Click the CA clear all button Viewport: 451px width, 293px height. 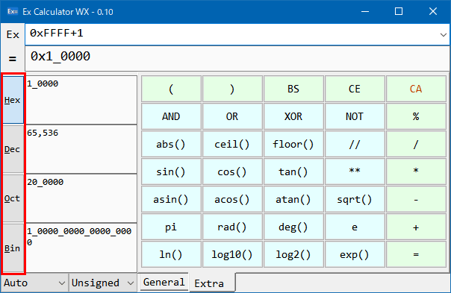[416, 89]
